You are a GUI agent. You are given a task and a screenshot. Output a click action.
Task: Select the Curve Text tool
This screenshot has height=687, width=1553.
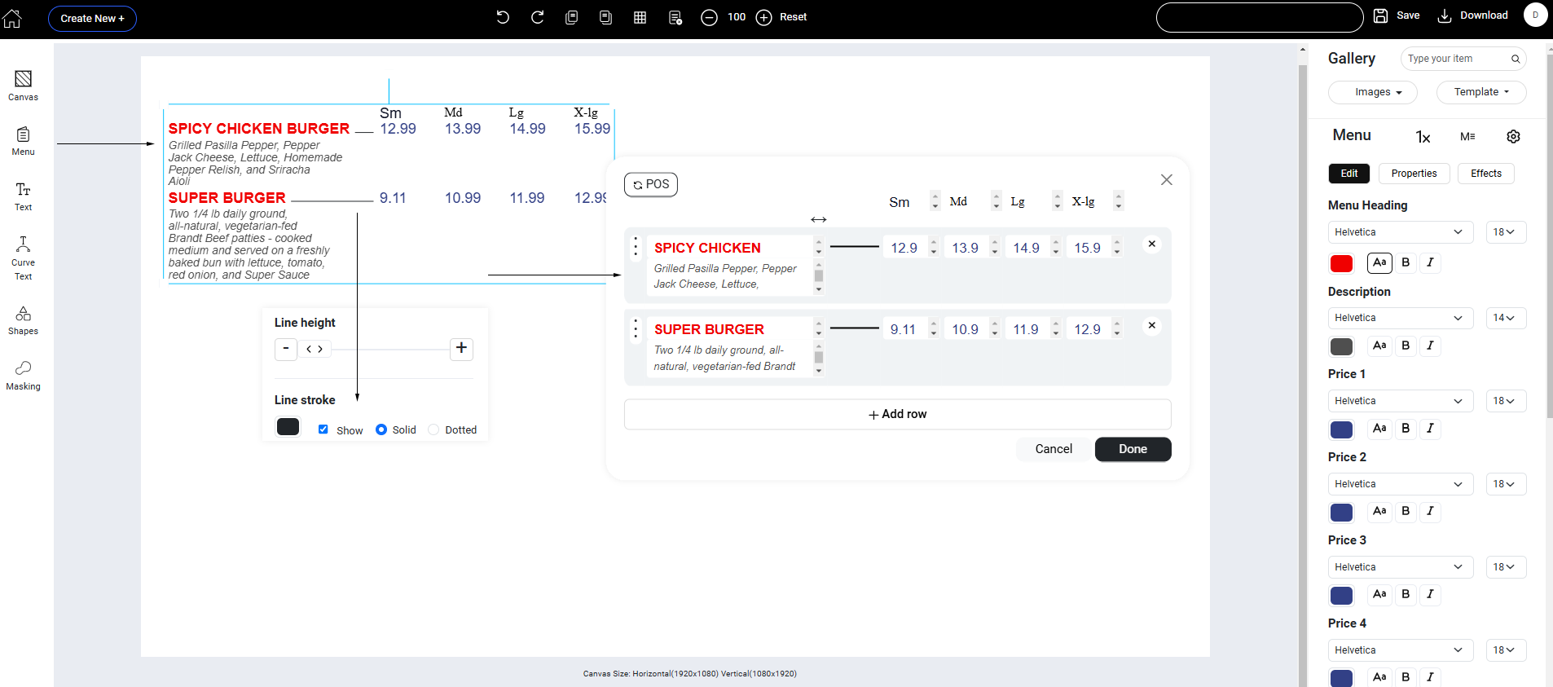pos(23,258)
